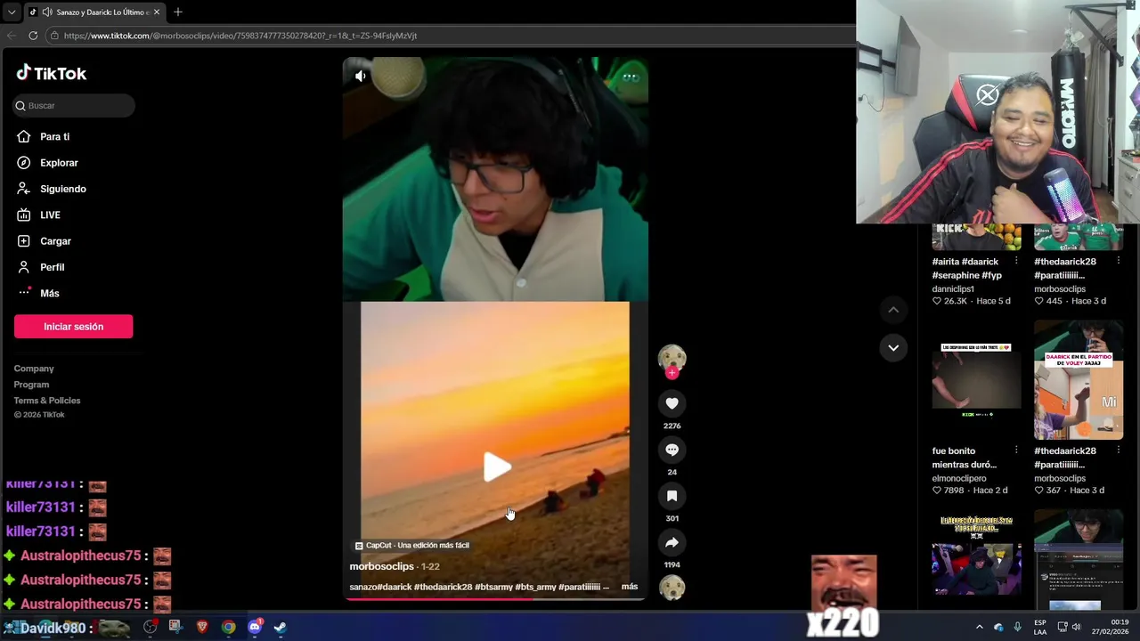Open options for 445-likes #thedaarick28 video
The image size is (1140, 641).
pos(1119,262)
